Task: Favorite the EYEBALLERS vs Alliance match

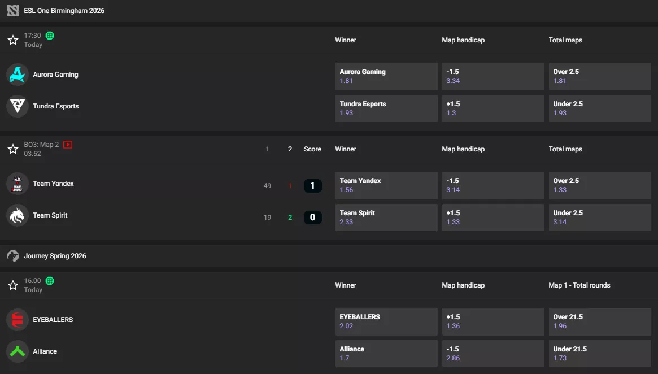Action: [x=12, y=285]
